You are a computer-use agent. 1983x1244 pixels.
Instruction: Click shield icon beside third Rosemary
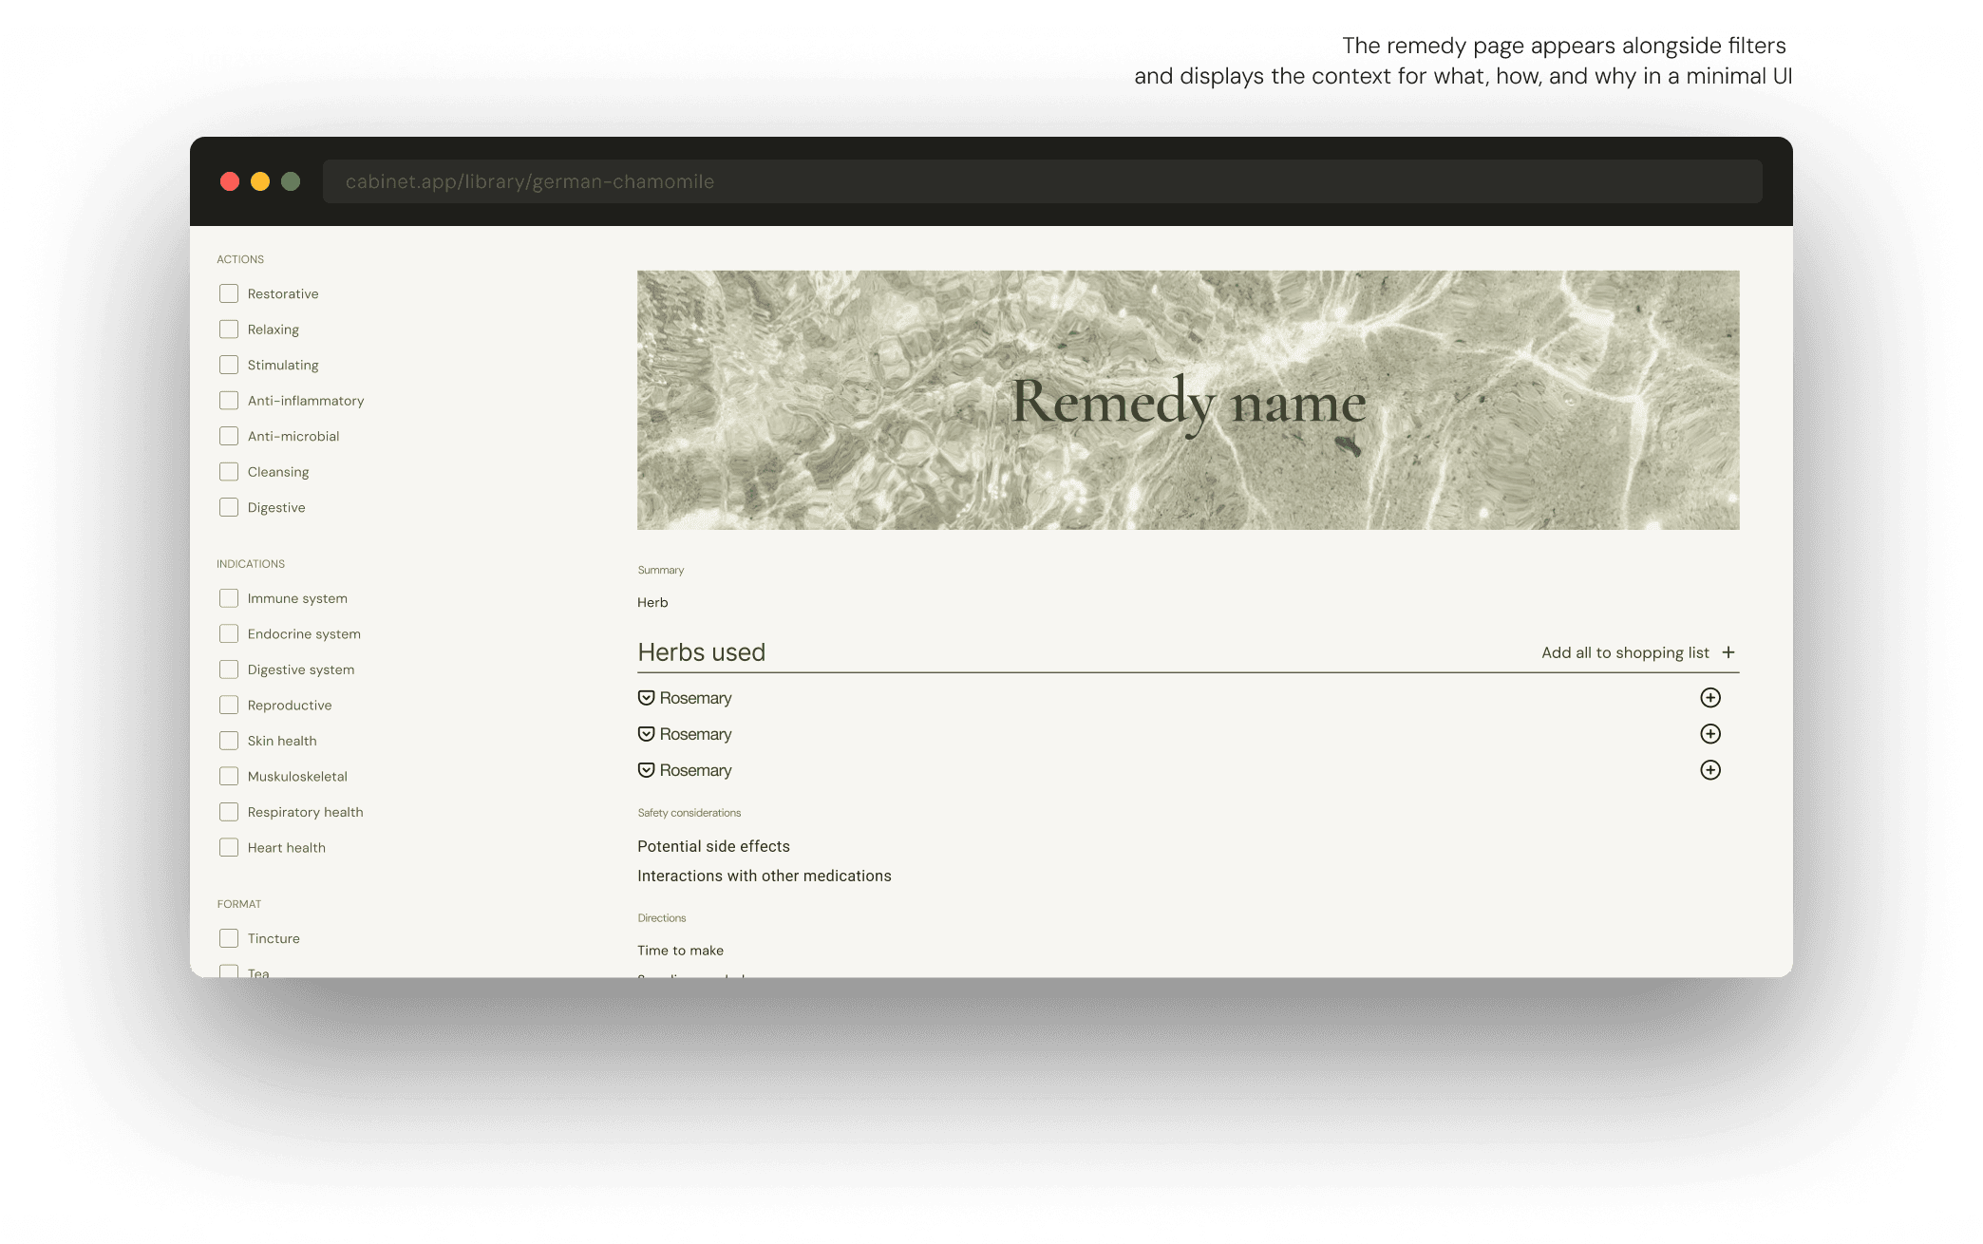point(646,770)
